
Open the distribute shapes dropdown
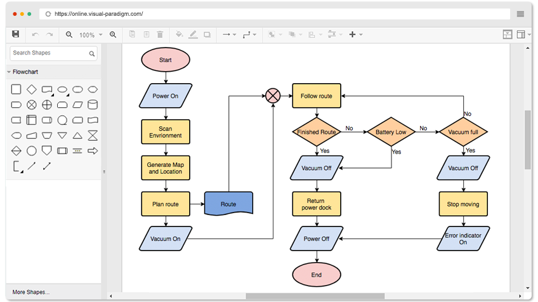335,34
